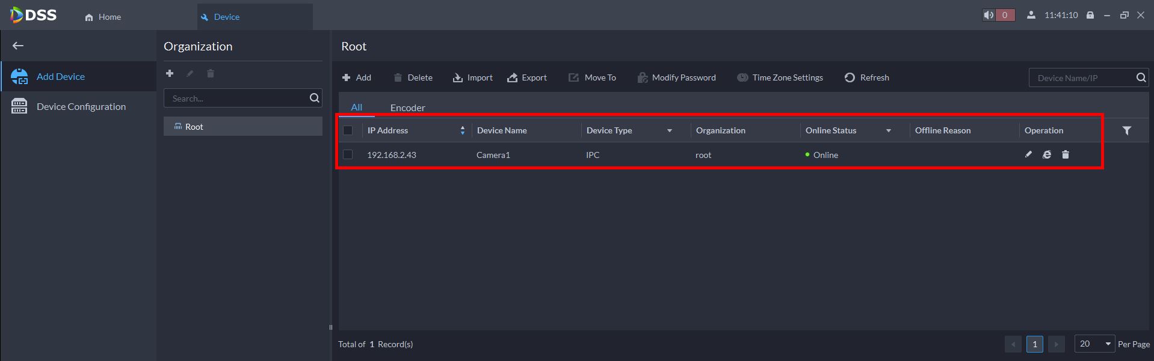The width and height of the screenshot is (1154, 361).
Task: Switch to the Encoder tab
Action: point(407,108)
